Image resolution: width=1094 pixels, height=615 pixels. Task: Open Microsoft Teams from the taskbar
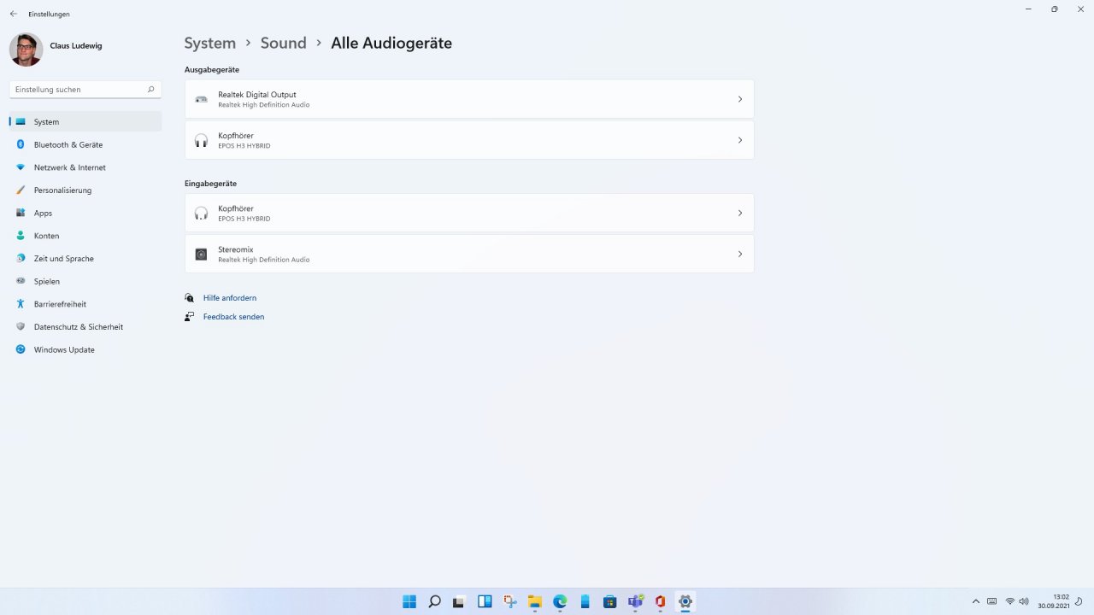click(x=635, y=601)
